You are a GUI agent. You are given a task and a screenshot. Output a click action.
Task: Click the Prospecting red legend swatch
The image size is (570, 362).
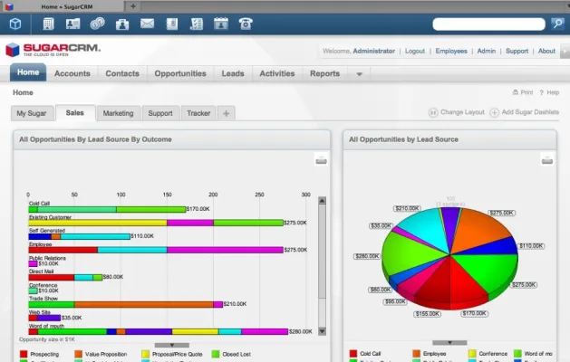pos(23,354)
